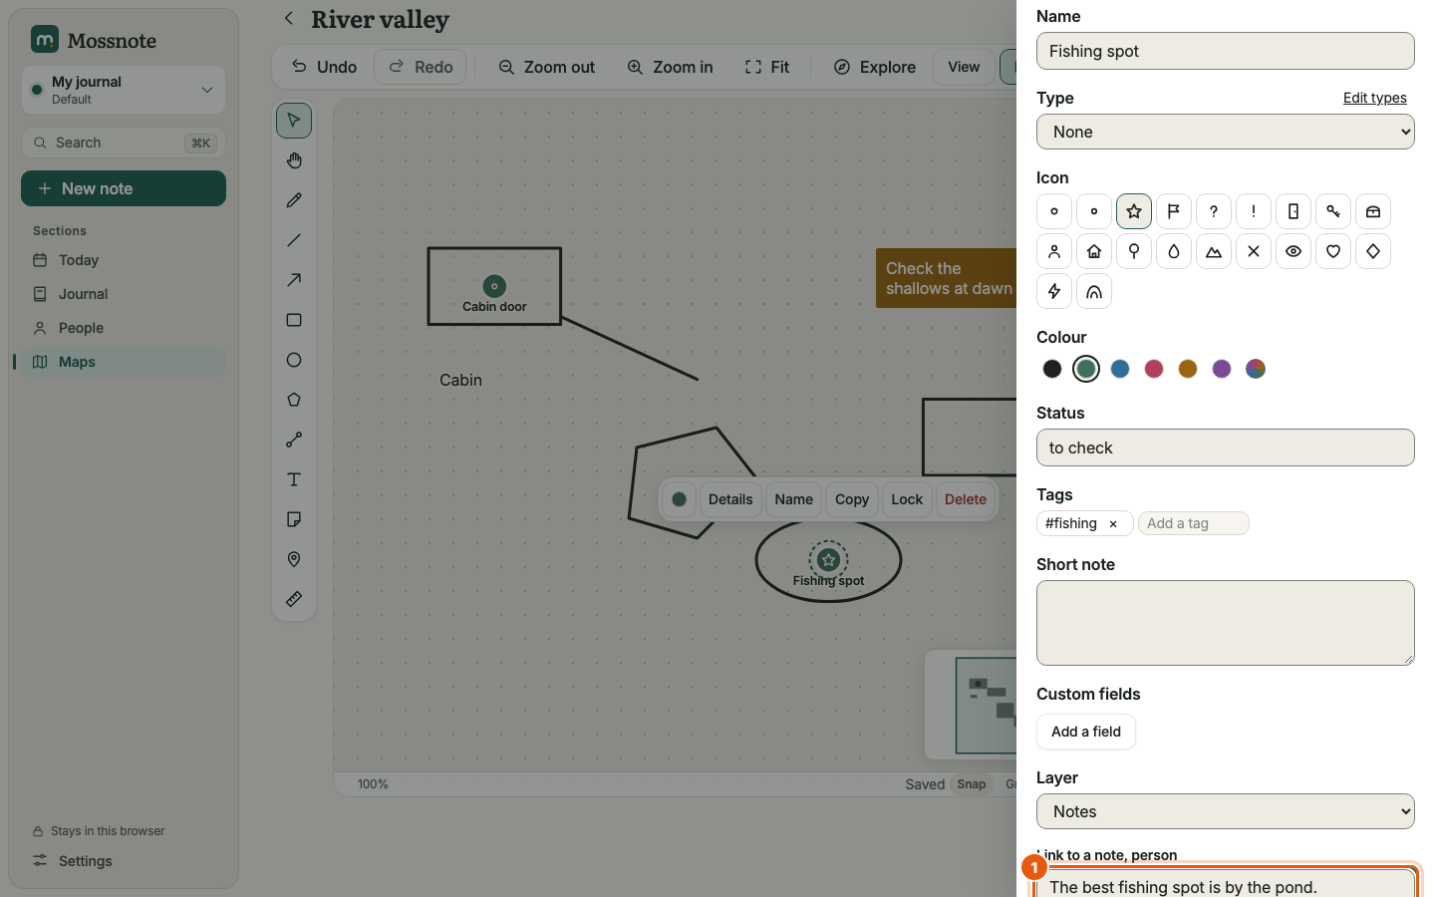The image size is (1435, 897).
Task: Delete the selected Fishing spot pin
Action: click(966, 499)
